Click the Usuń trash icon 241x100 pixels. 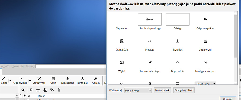pyautogui.click(x=53, y=79)
